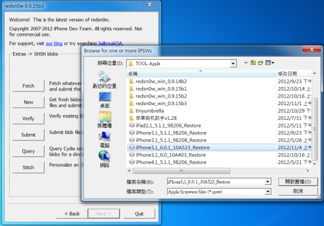
Task: Click the scroll-left arrow of file list
Action: click(130, 171)
